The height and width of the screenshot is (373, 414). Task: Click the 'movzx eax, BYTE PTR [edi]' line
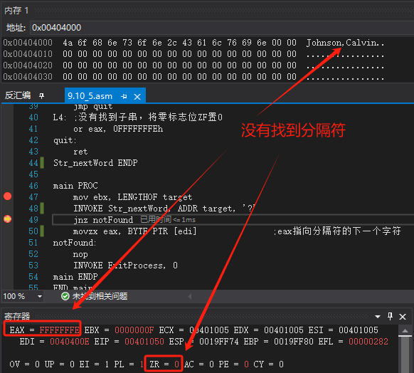pyautogui.click(x=135, y=231)
